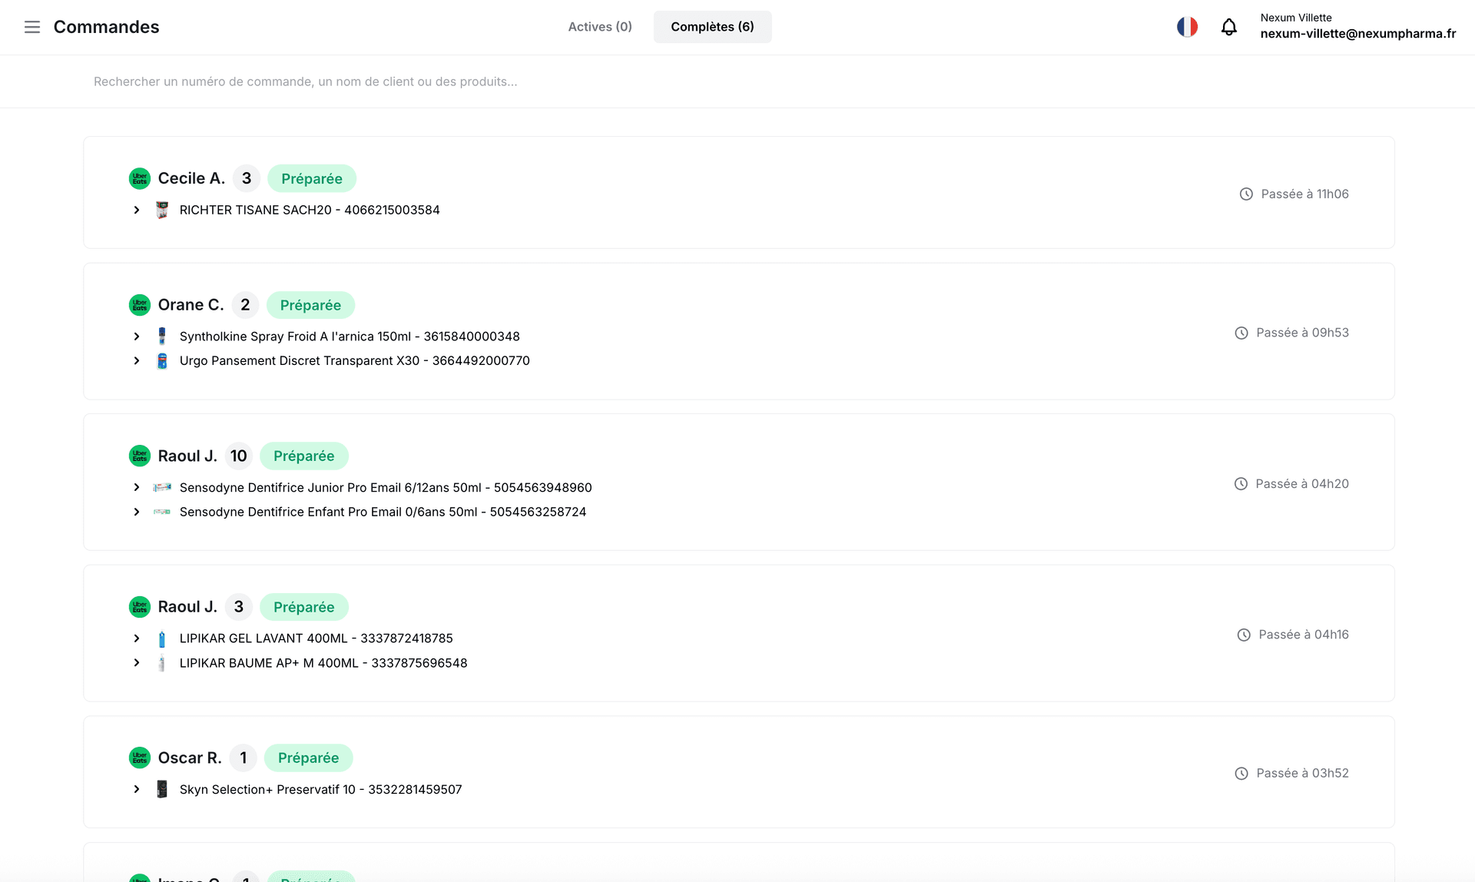Open LIPIKAR GEL LAVANT product thumbnail
This screenshot has height=882, width=1475.
pyautogui.click(x=161, y=638)
